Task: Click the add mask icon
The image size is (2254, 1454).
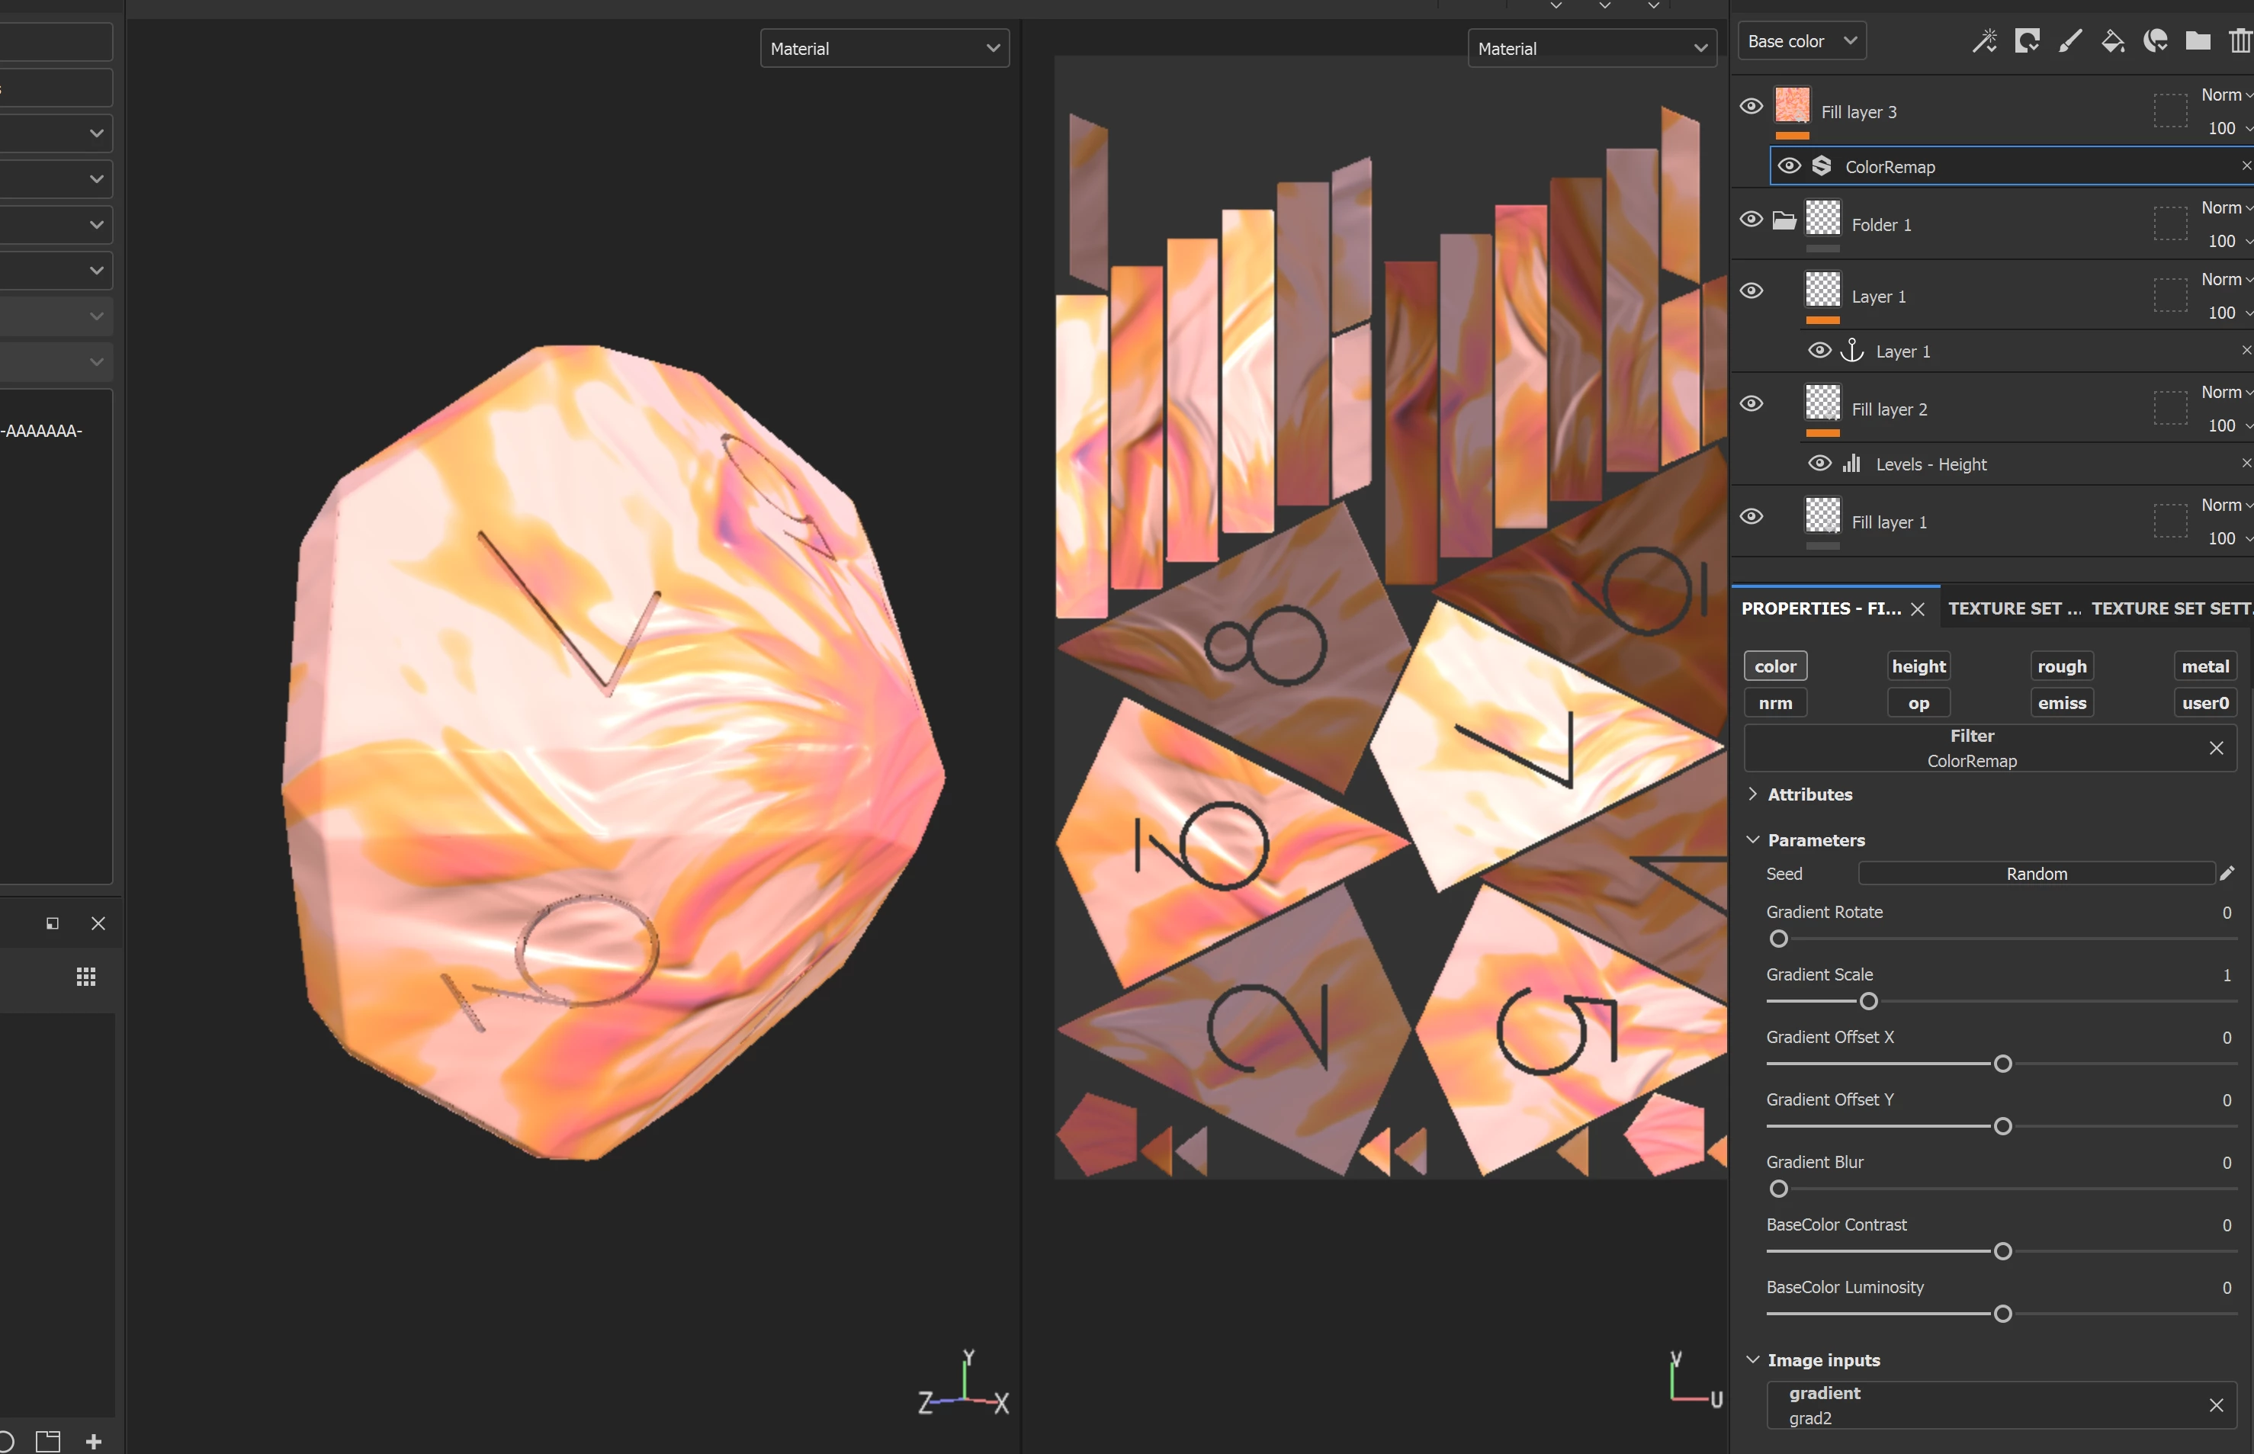Action: tap(2027, 40)
